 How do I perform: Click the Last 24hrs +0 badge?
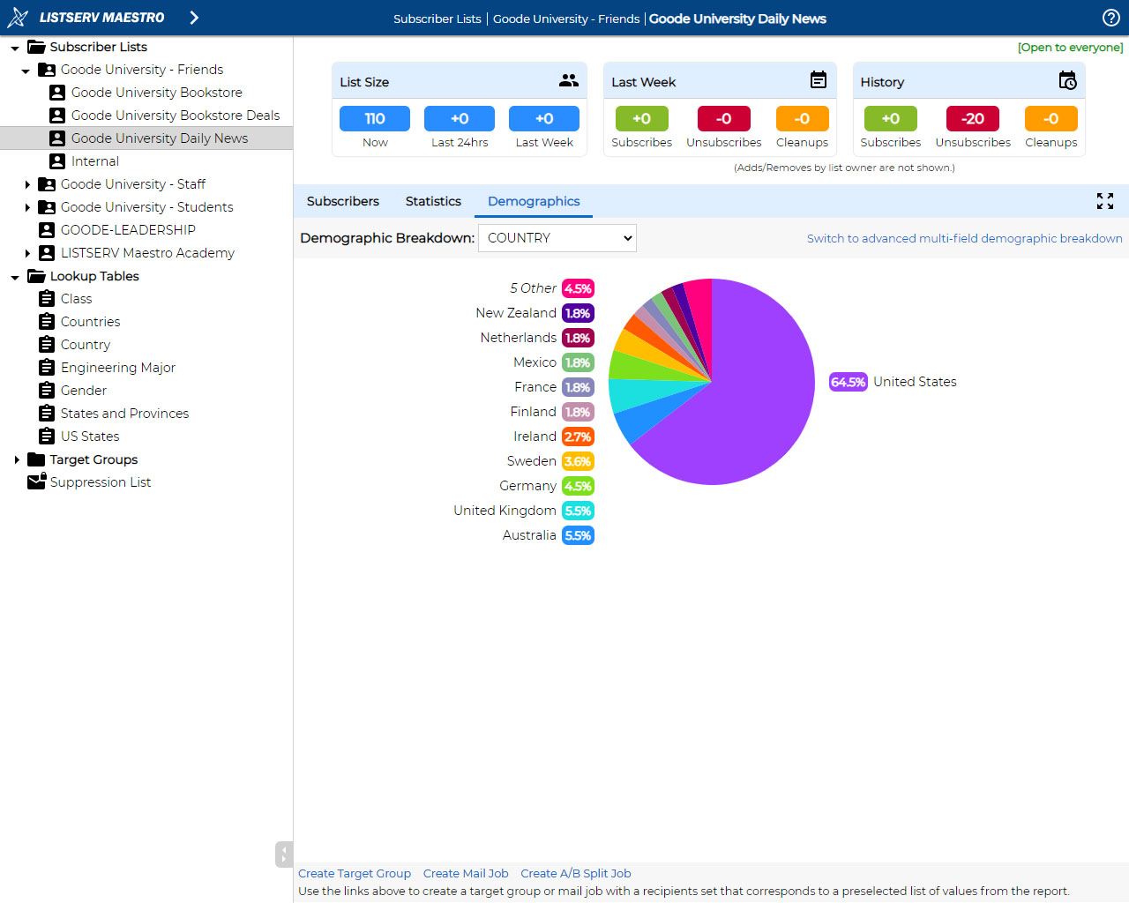(x=460, y=118)
